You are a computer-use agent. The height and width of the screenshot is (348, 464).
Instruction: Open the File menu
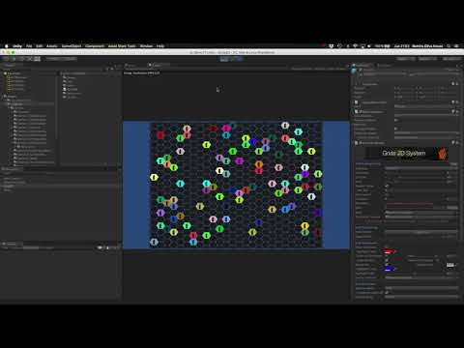(29, 46)
